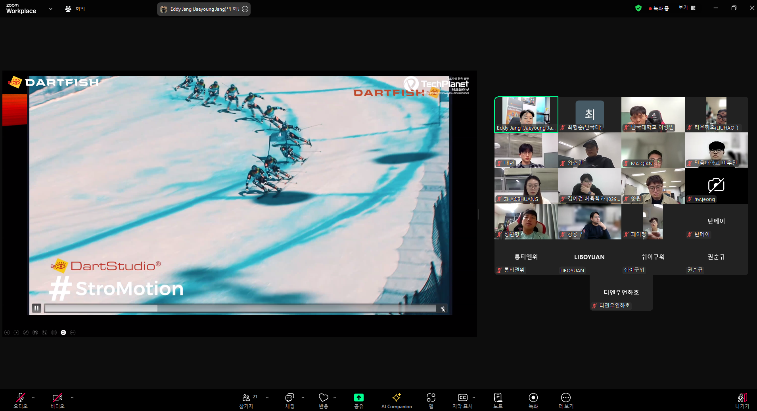Toggle the slideshow camera button

pos(63,333)
